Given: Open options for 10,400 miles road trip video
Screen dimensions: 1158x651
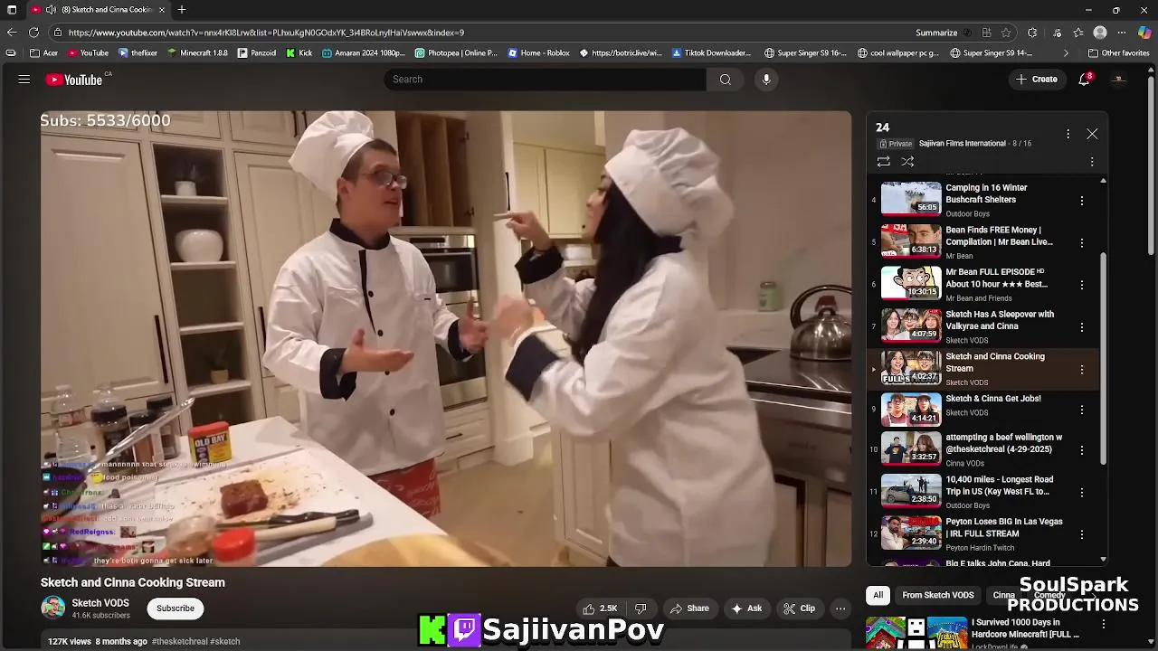Looking at the screenshot, I should point(1081,493).
